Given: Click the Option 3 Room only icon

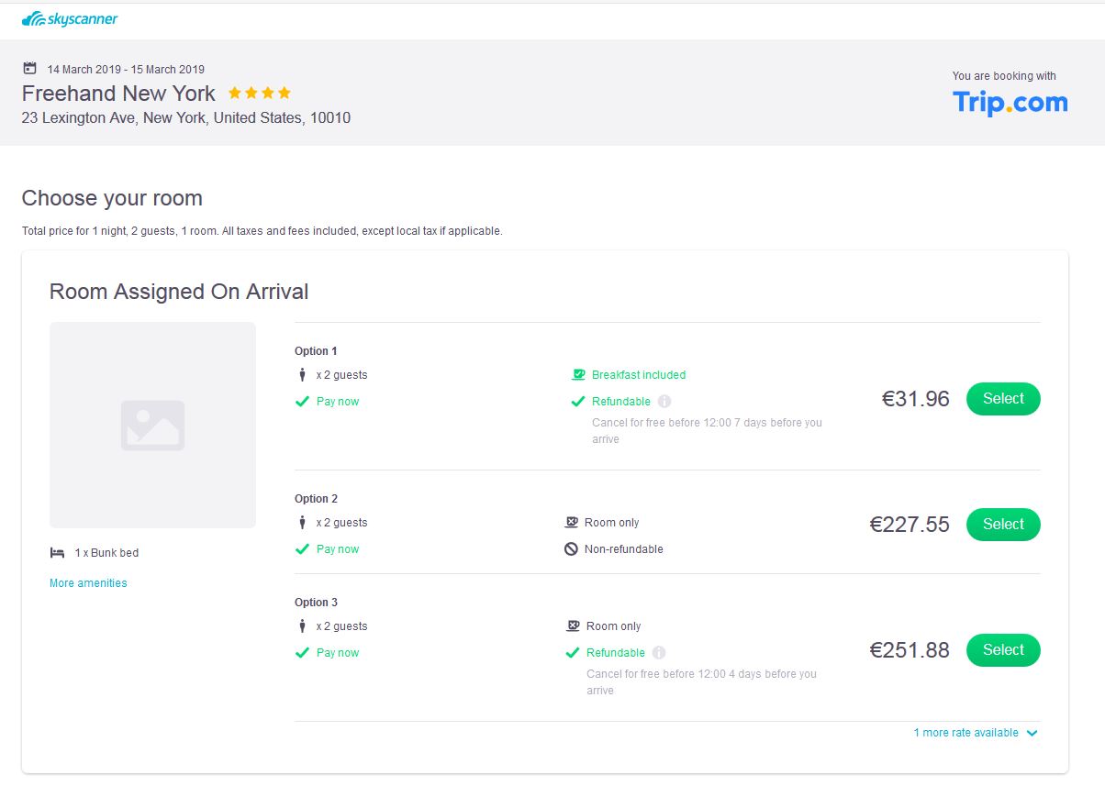Looking at the screenshot, I should click(573, 626).
